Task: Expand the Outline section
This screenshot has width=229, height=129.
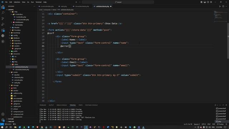Action: pos(11,119)
